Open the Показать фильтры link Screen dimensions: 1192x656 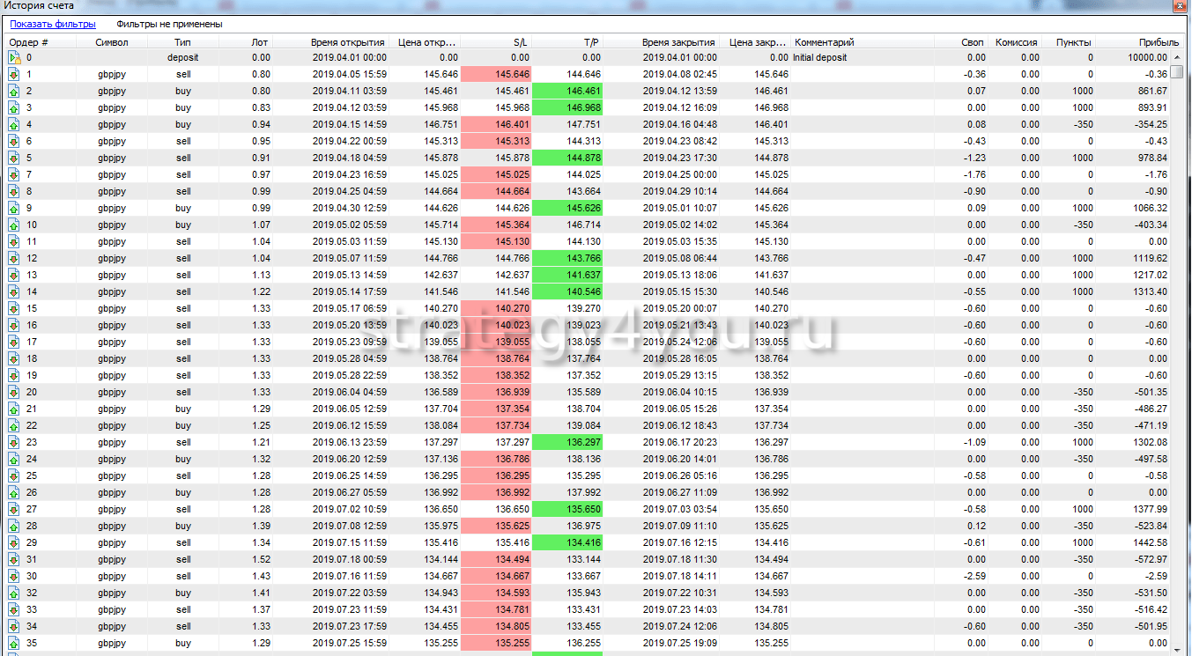click(52, 25)
